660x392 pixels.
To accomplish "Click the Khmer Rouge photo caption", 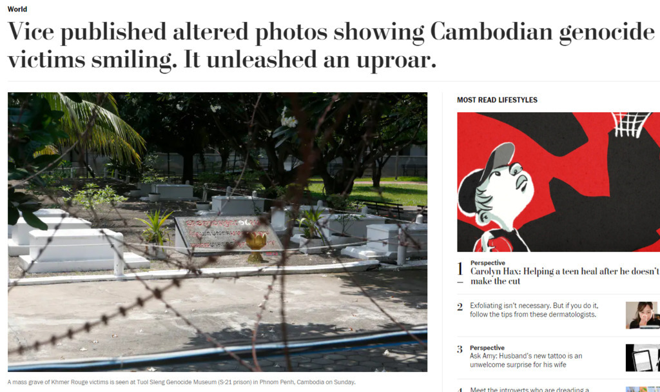I will pyautogui.click(x=181, y=382).
